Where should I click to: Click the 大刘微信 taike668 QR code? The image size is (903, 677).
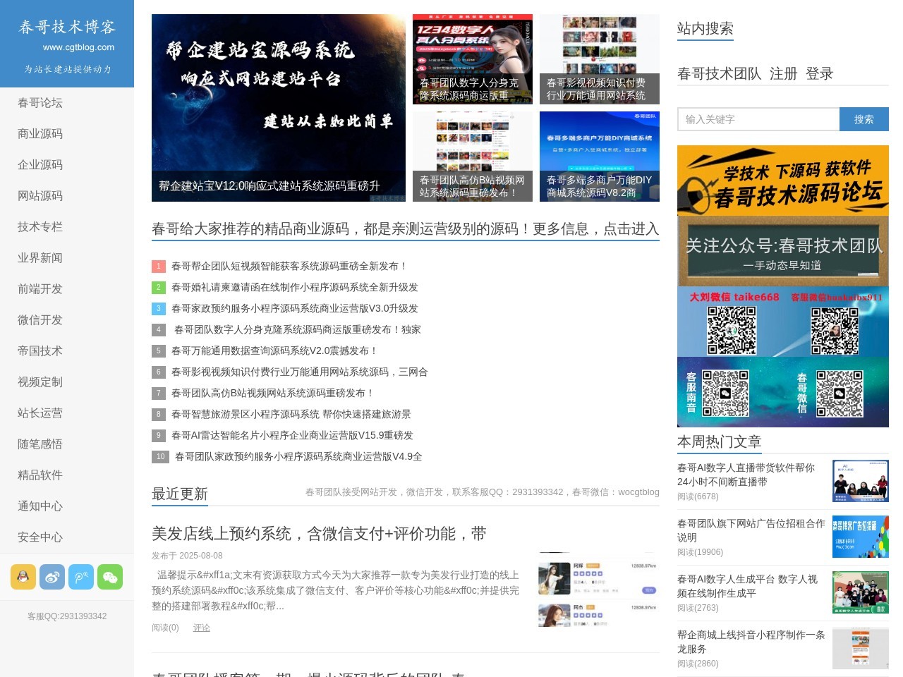731,329
